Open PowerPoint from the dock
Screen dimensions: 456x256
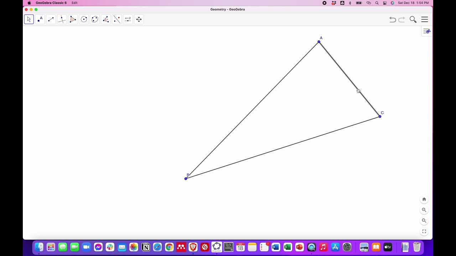300,247
